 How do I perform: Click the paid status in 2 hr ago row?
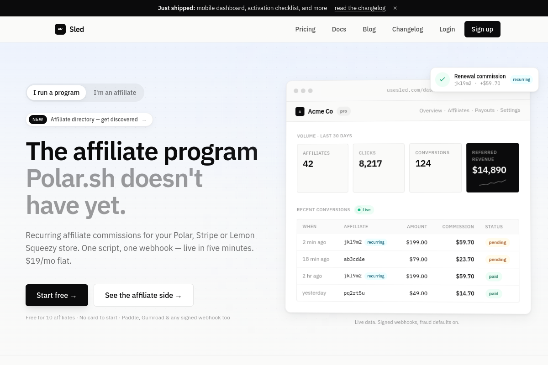tap(494, 276)
